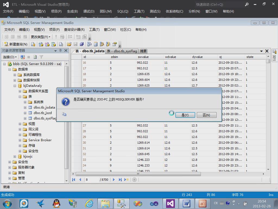The image size is (278, 209).
Task: Open Registered Servers from the toolbar icon
Action: (x=89, y=44)
